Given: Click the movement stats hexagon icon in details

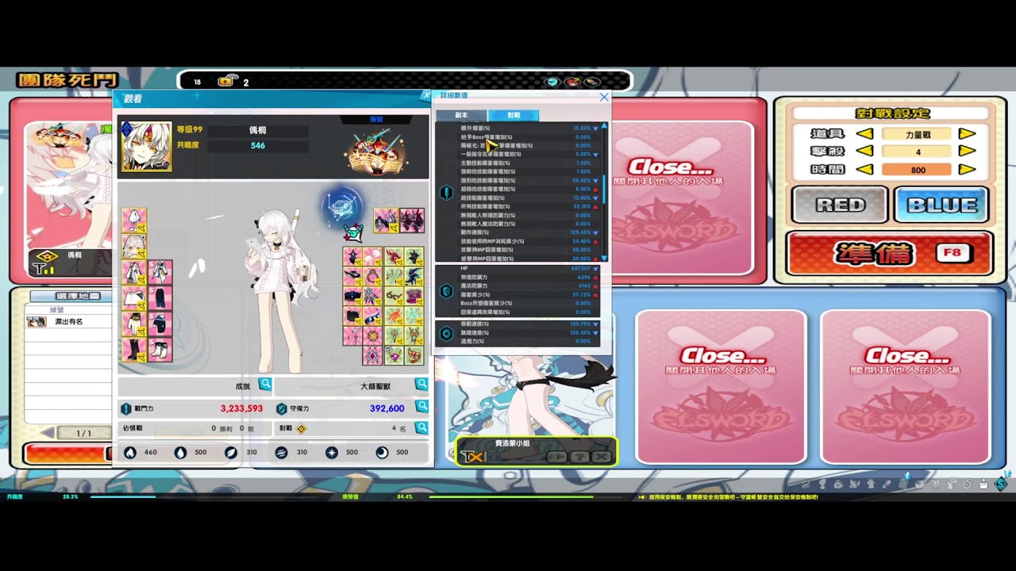Looking at the screenshot, I should click(x=446, y=333).
